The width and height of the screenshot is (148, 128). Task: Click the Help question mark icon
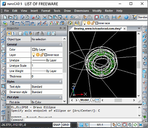126,17
